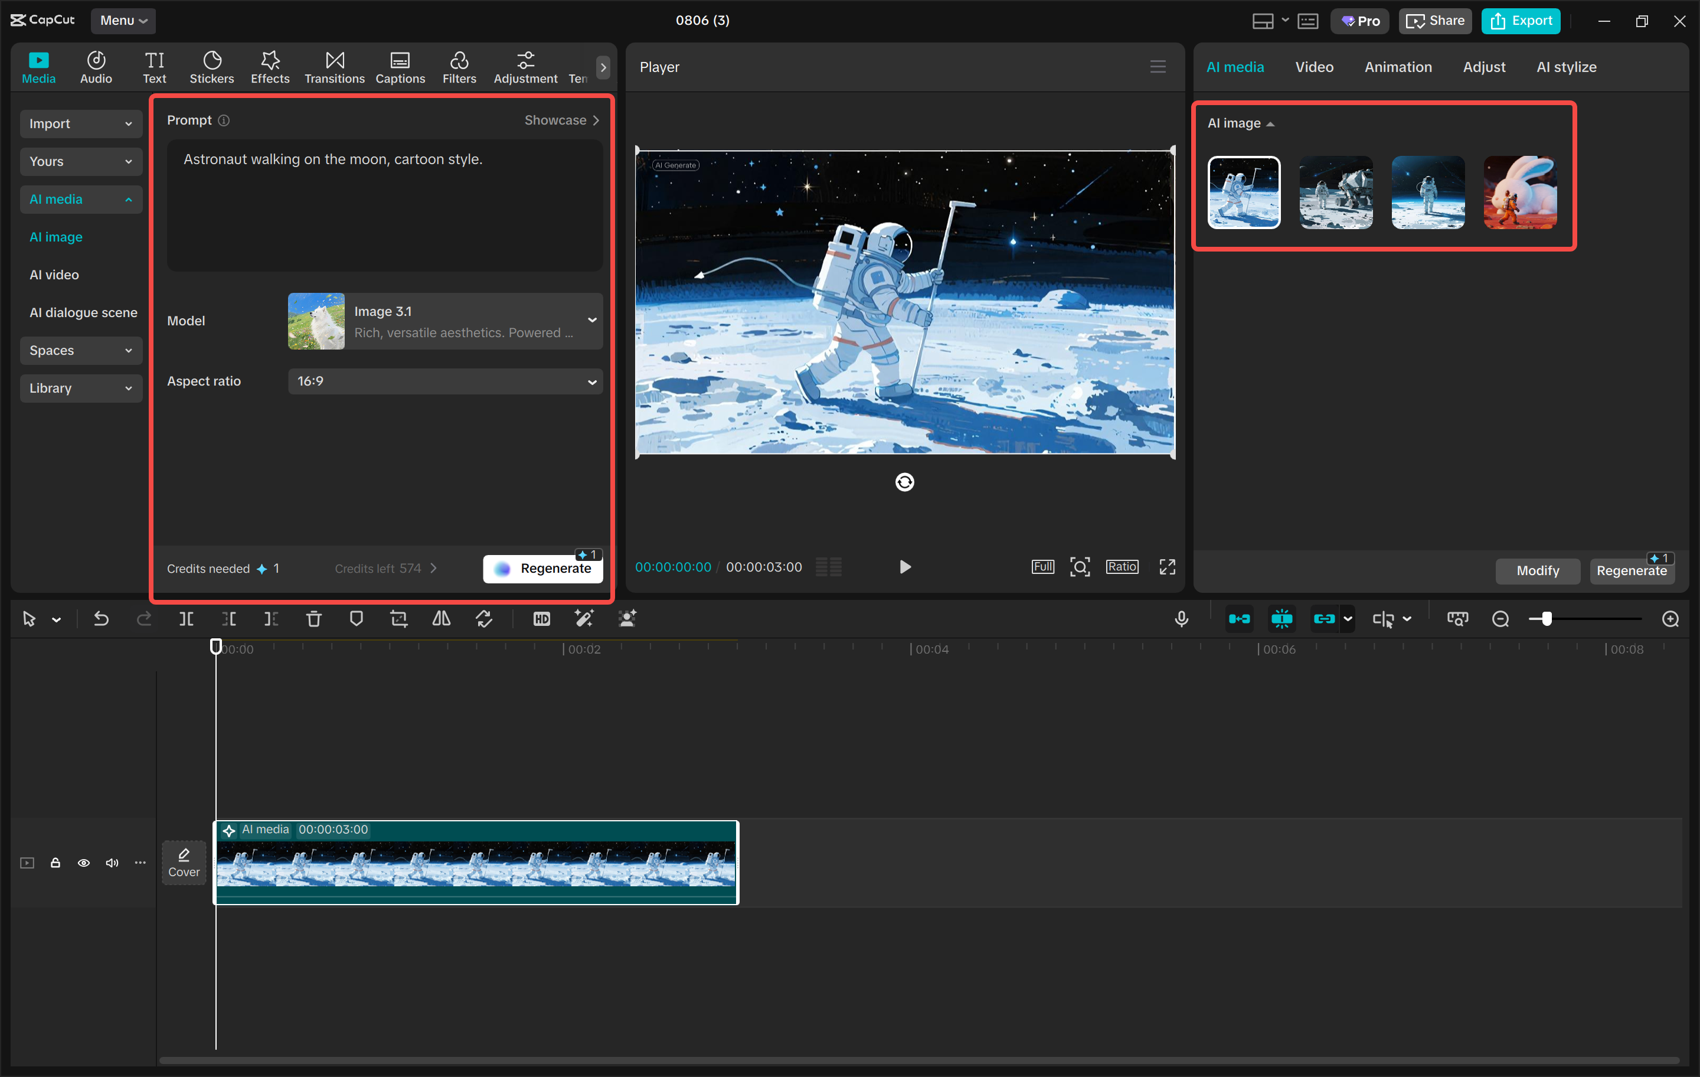Image resolution: width=1700 pixels, height=1077 pixels.
Task: Click the Pro button
Action: 1360,21
